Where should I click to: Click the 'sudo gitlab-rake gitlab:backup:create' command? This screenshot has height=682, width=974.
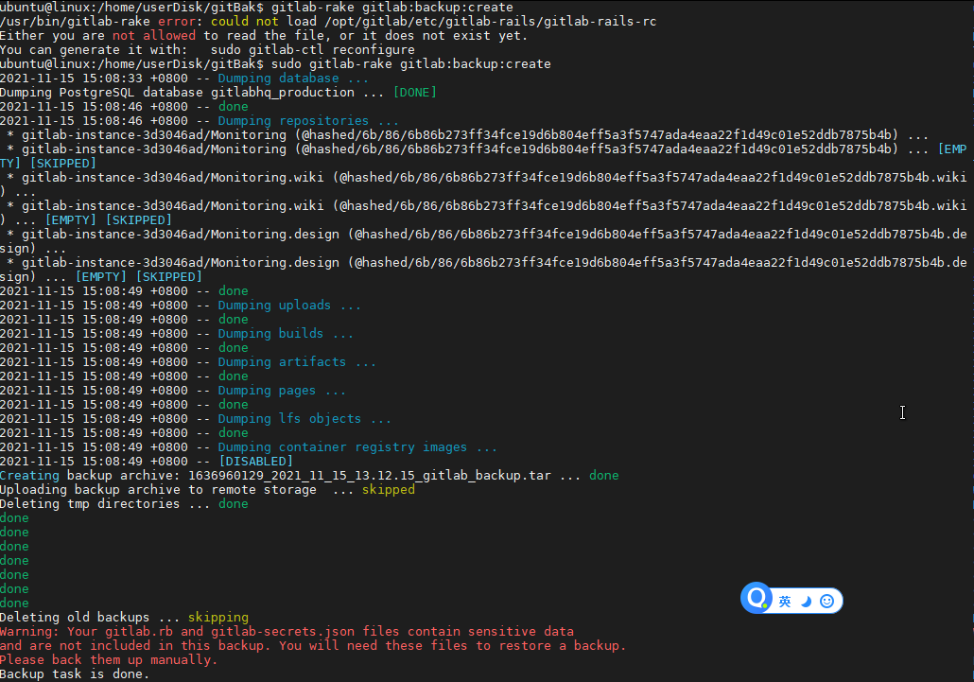pos(410,64)
